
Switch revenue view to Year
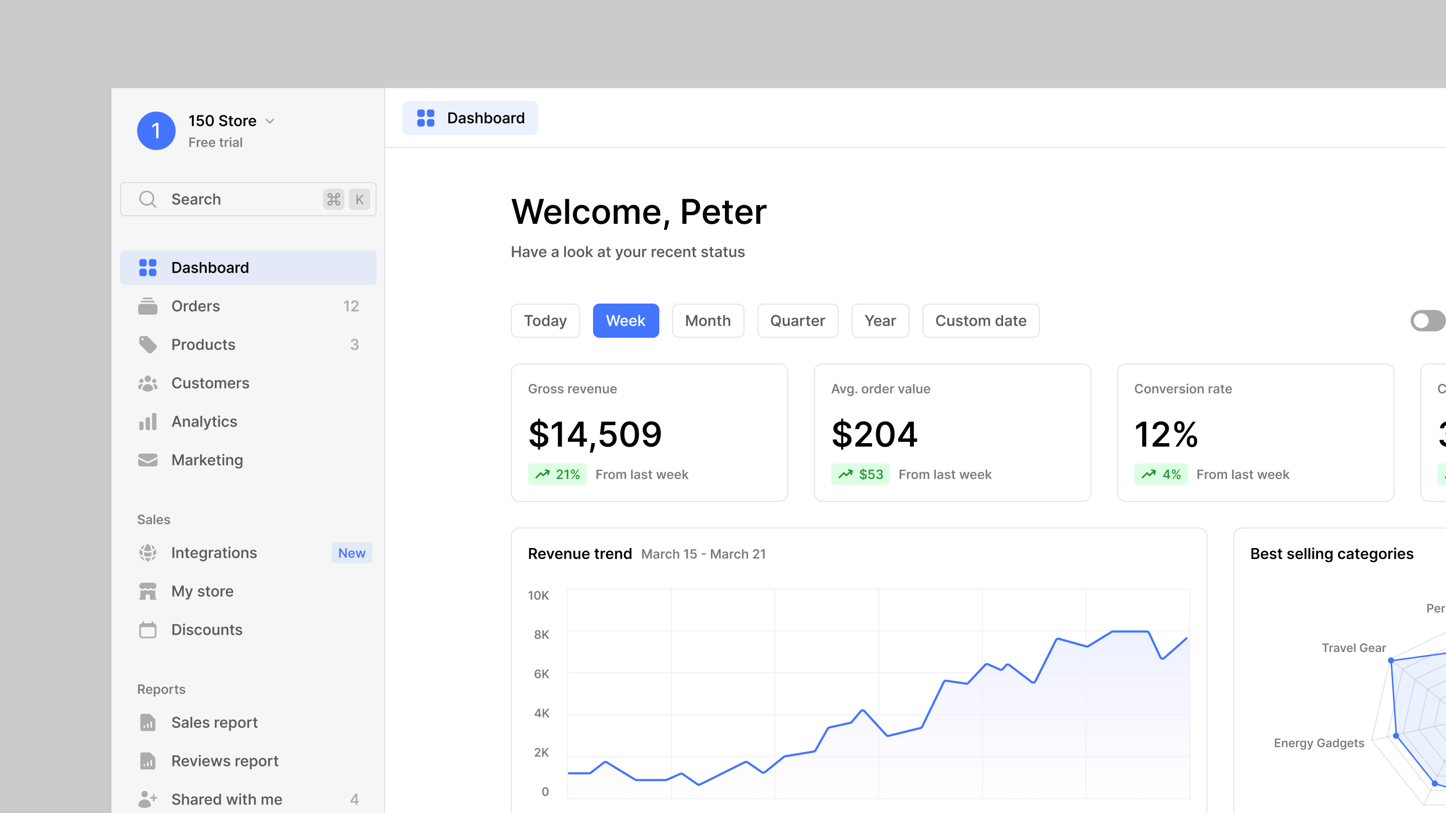point(880,320)
